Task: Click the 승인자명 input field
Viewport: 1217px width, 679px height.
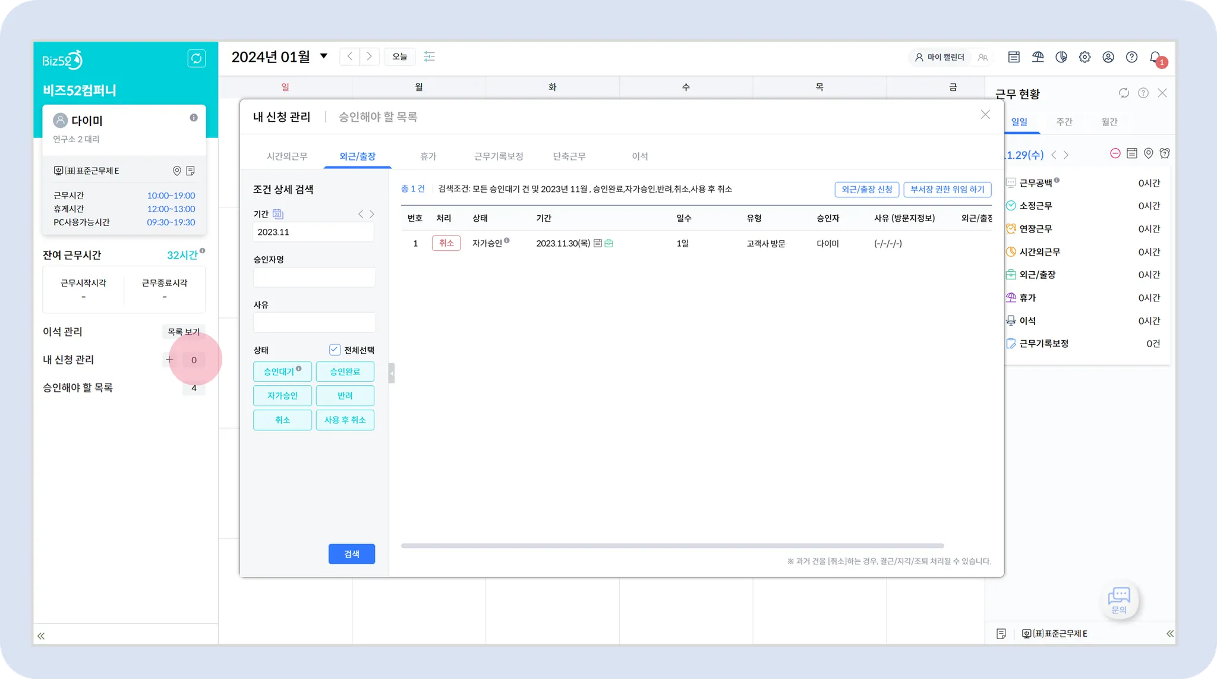Action: coord(314,277)
